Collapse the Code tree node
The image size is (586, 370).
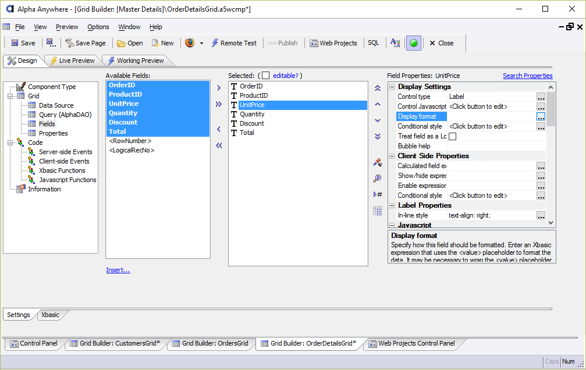click(x=10, y=143)
